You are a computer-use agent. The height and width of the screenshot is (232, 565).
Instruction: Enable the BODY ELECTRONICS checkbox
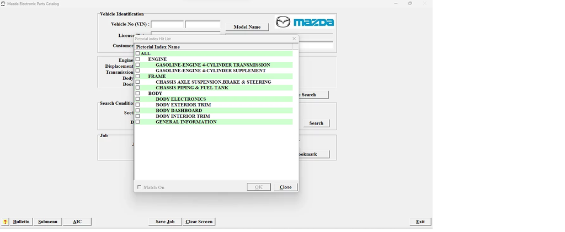tap(138, 99)
